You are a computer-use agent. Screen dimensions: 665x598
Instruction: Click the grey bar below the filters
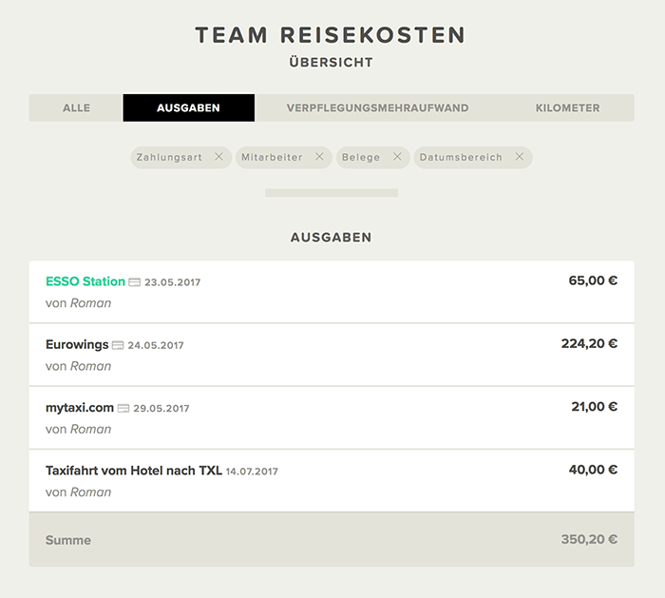coord(332,193)
